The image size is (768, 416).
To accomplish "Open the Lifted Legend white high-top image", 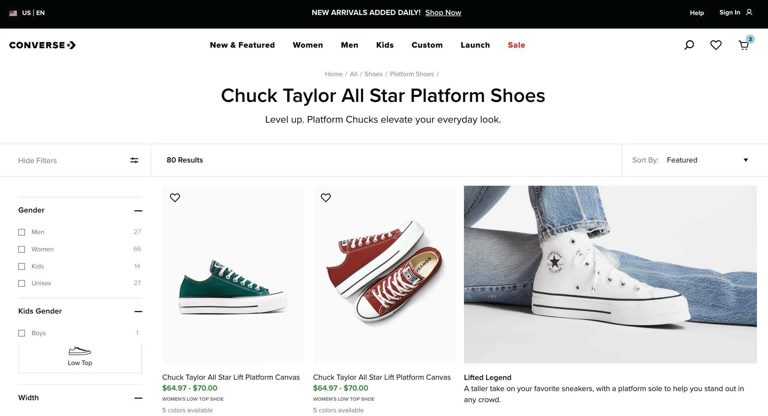I will pos(610,274).
